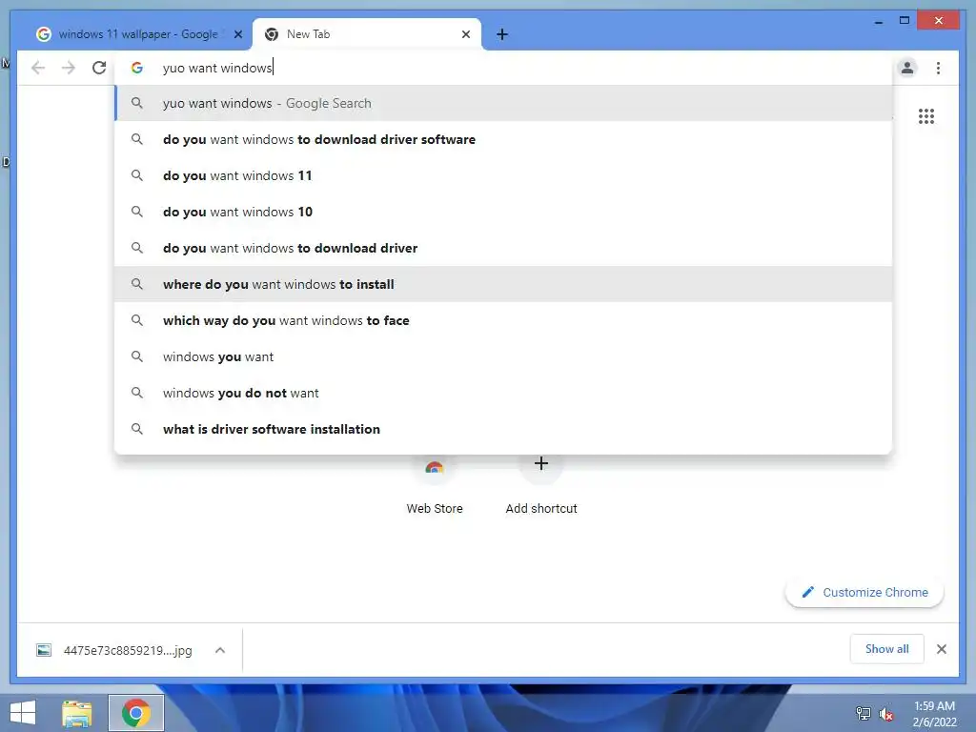Click the network tray icon
This screenshot has width=976, height=732.
click(x=864, y=713)
